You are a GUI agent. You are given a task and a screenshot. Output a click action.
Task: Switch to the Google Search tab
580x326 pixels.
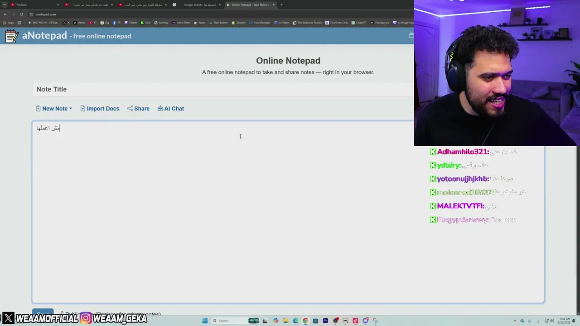click(197, 5)
